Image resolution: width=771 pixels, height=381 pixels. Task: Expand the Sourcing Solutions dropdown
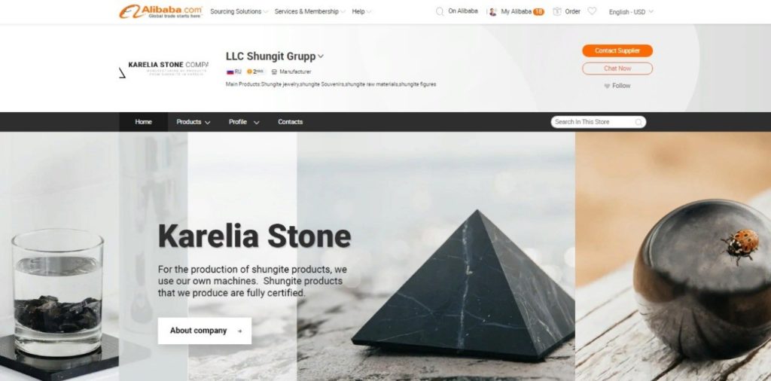tap(239, 11)
